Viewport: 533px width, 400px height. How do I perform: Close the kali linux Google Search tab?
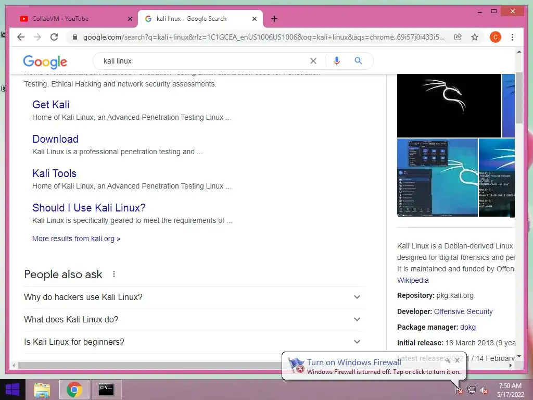click(254, 19)
